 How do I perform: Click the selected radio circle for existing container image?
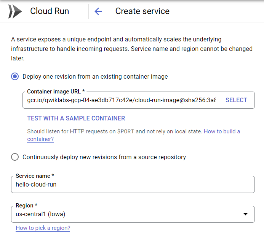coord(15,76)
